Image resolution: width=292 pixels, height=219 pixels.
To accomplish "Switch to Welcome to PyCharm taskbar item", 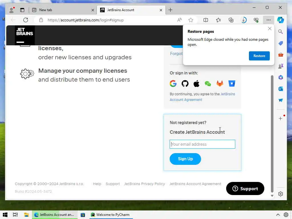I will pyautogui.click(x=111, y=215).
